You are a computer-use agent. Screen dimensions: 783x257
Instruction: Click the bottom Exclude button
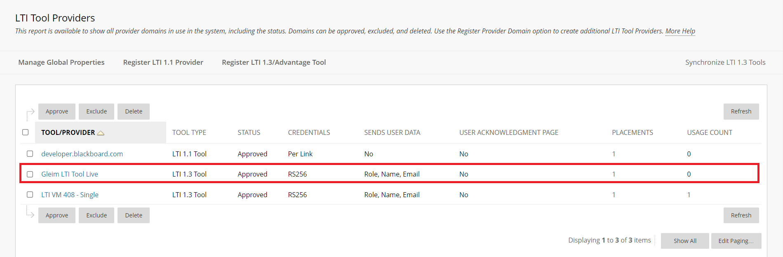96,215
